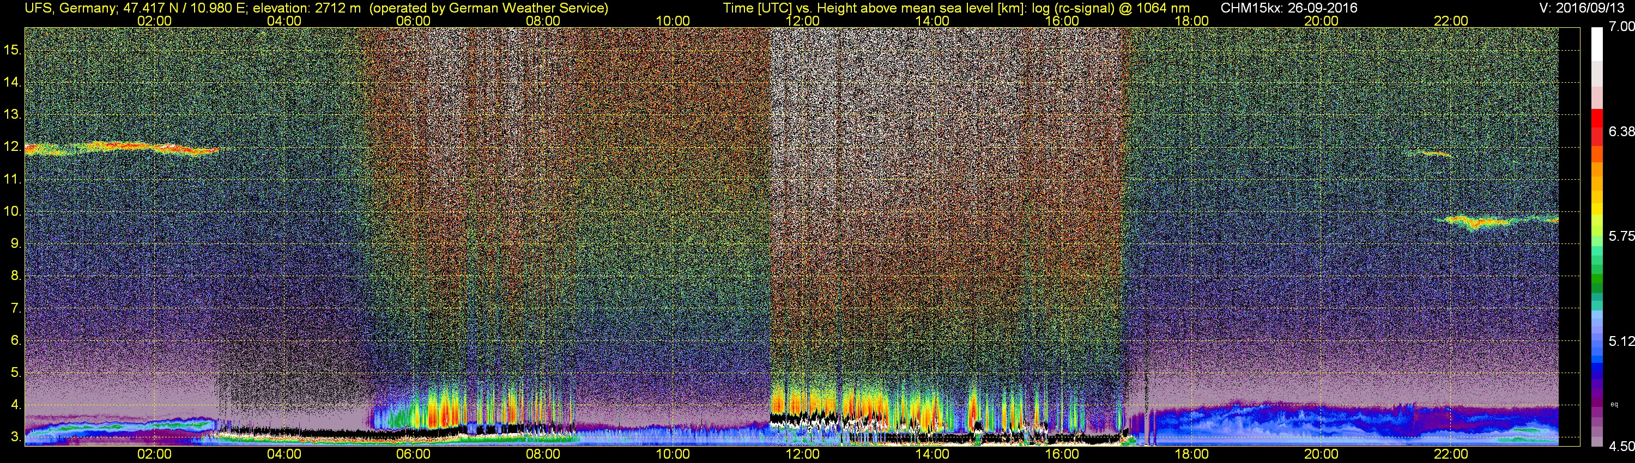Select the "(operated by German Weather Service)" note
Image resolution: width=1635 pixels, height=463 pixels.
[488, 8]
